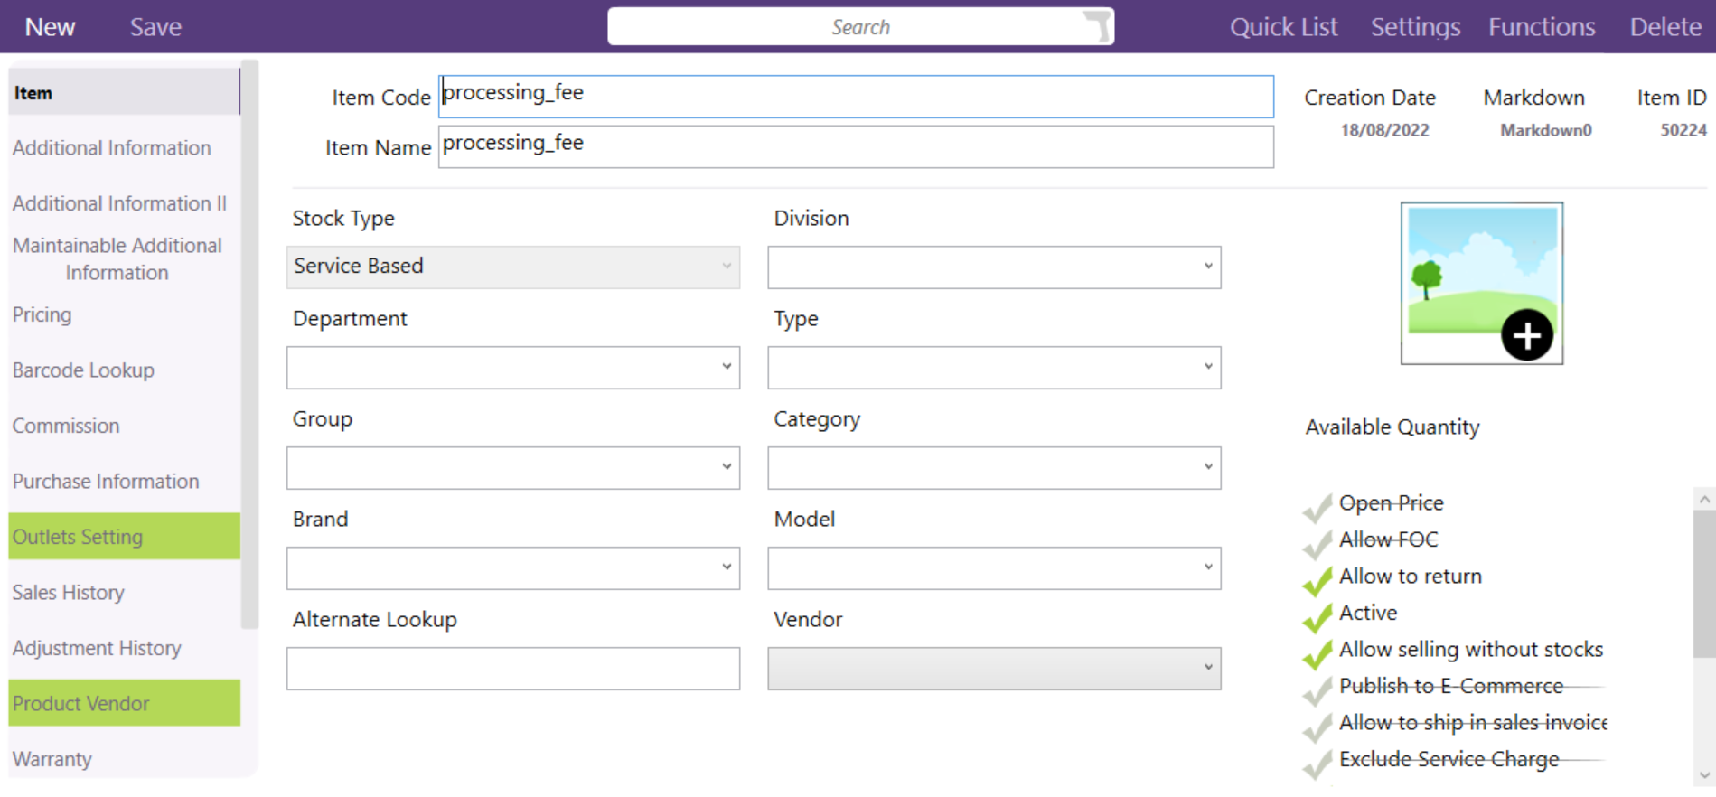Screen dimensions: 1716x797
Task: Uncheck the Active option checkmark
Action: (x=1317, y=616)
